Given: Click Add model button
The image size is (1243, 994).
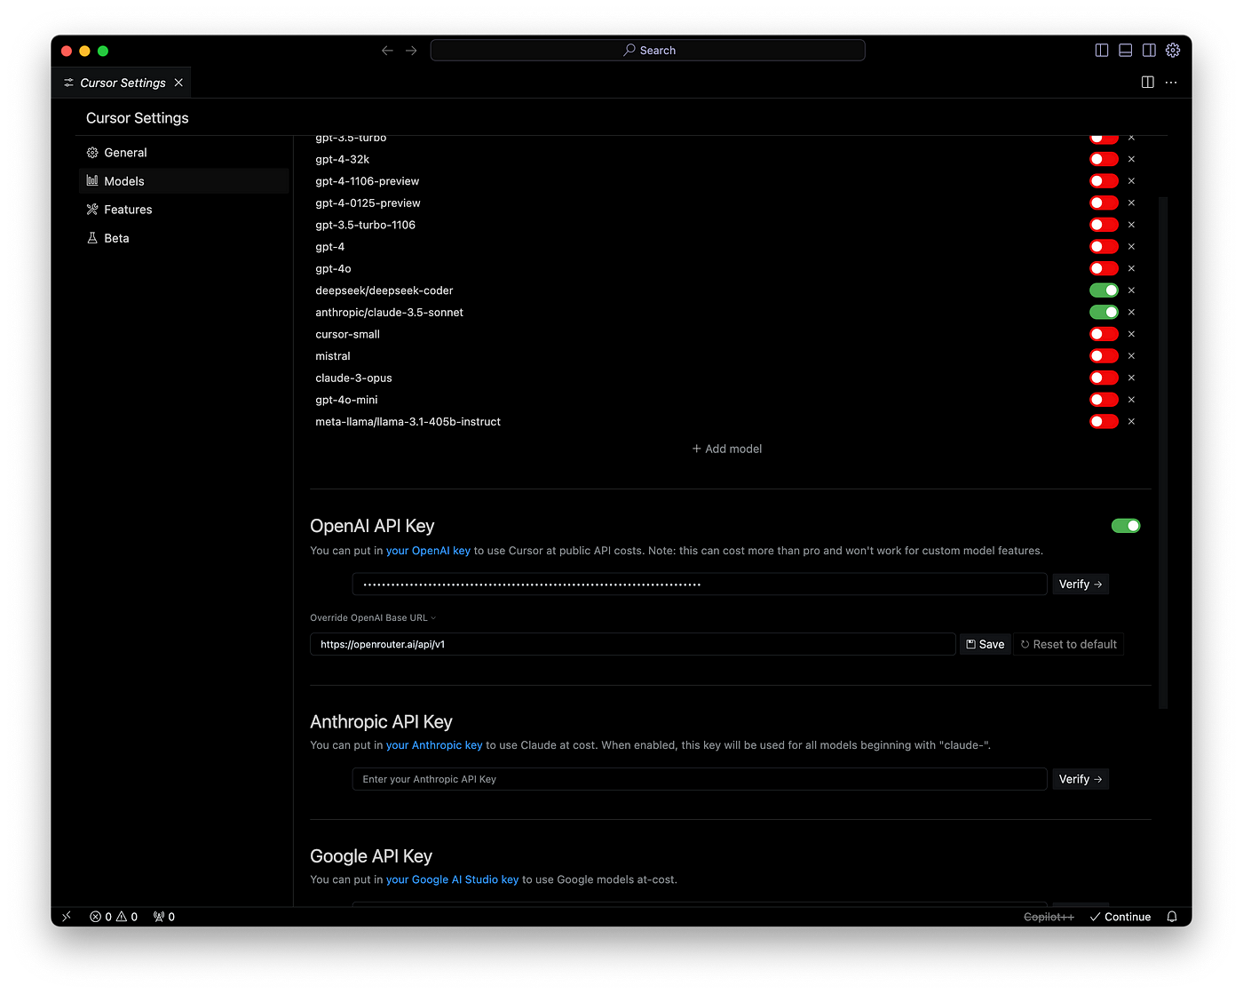Looking at the screenshot, I should (x=727, y=449).
